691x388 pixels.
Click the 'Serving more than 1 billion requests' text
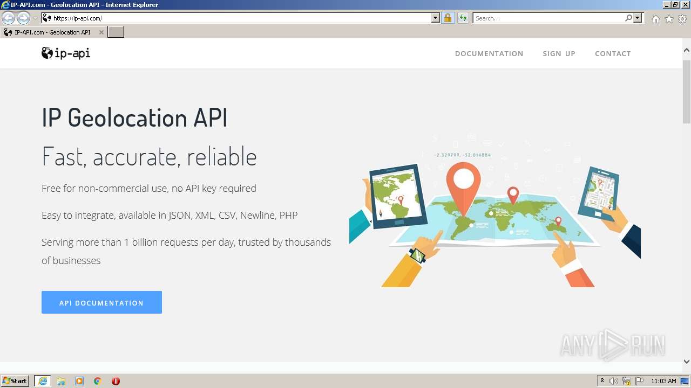point(186,251)
